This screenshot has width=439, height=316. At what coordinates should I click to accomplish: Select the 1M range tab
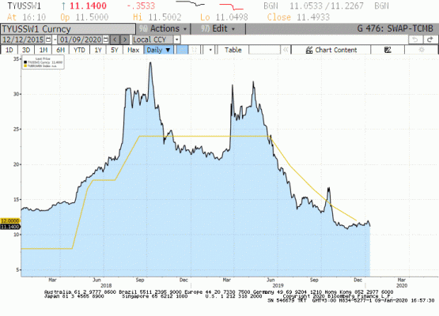[x=44, y=50]
